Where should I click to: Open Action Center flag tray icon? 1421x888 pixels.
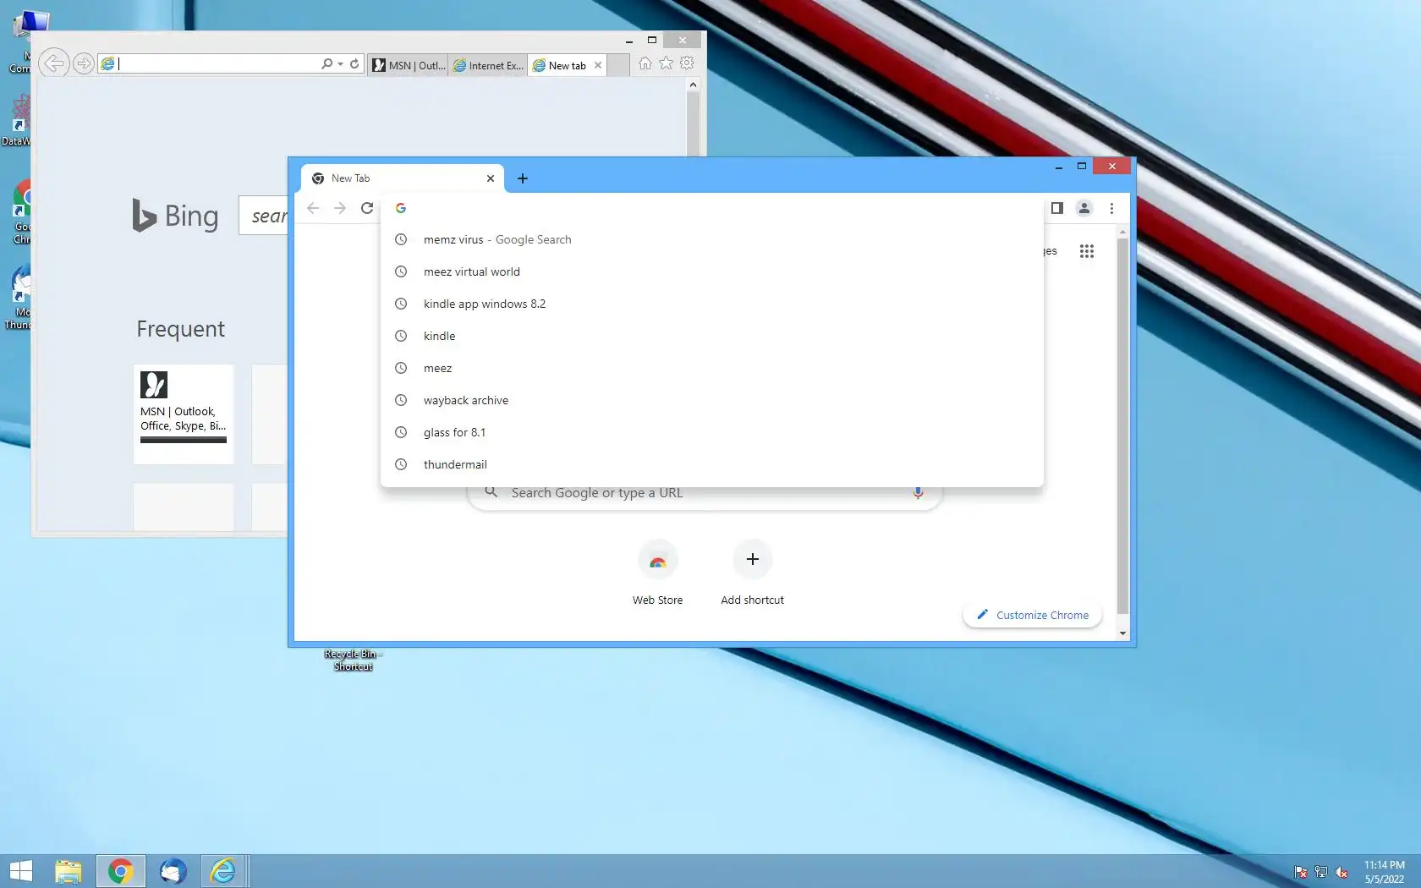tap(1301, 872)
